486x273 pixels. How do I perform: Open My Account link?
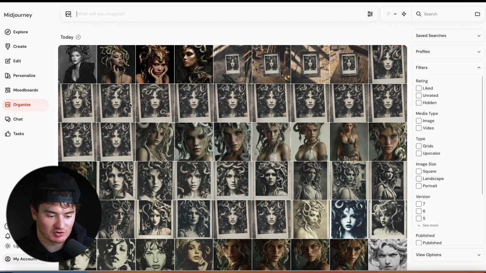pos(25,259)
